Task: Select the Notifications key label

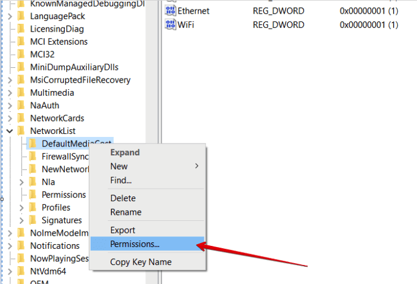Action: 55,246
